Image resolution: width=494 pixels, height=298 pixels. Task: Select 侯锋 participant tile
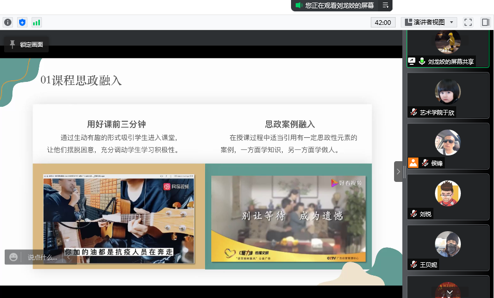448,146
